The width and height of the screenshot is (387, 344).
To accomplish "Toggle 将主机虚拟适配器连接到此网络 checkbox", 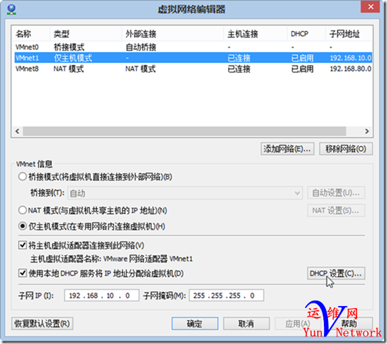I will (22, 245).
